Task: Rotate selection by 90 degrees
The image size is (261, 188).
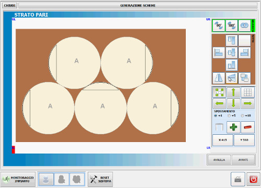Action: point(219,26)
